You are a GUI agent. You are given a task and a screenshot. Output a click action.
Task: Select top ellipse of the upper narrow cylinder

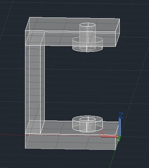88,25
